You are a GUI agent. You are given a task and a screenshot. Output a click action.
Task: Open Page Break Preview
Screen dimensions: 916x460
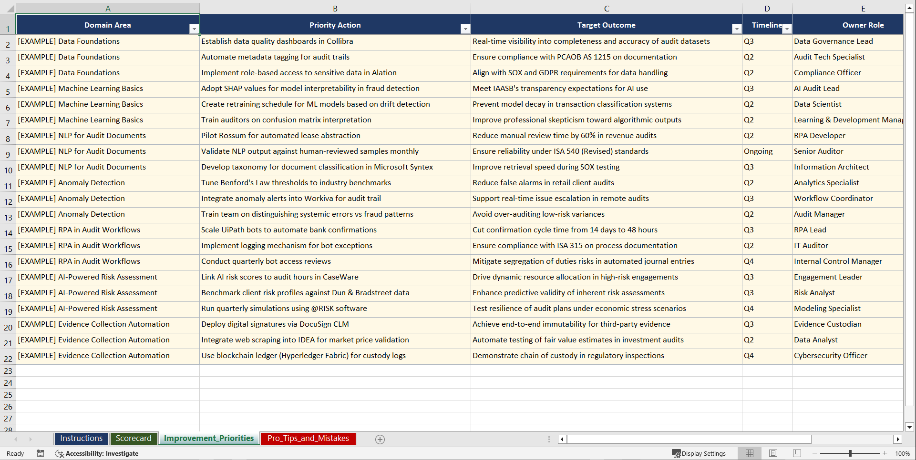point(796,453)
